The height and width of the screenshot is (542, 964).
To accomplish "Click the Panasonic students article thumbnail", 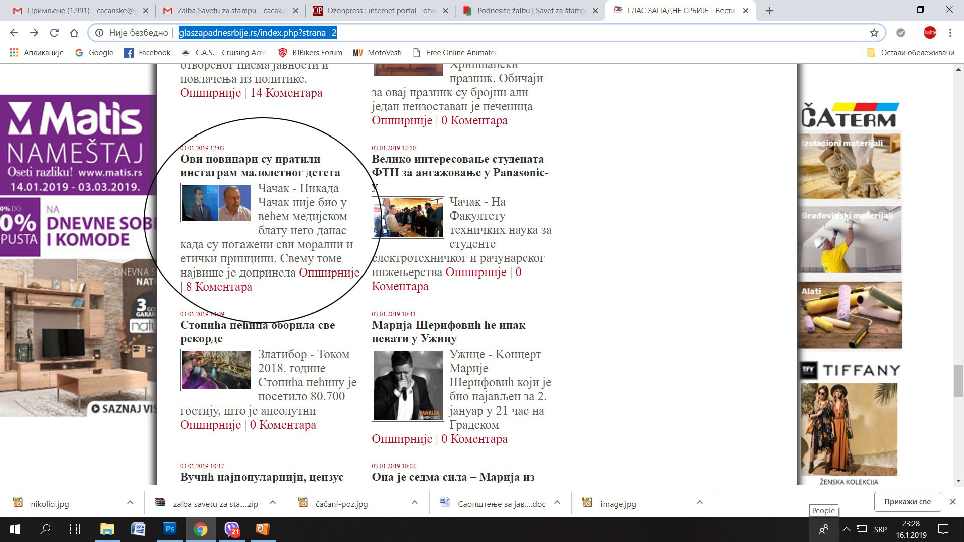I will pyautogui.click(x=408, y=217).
